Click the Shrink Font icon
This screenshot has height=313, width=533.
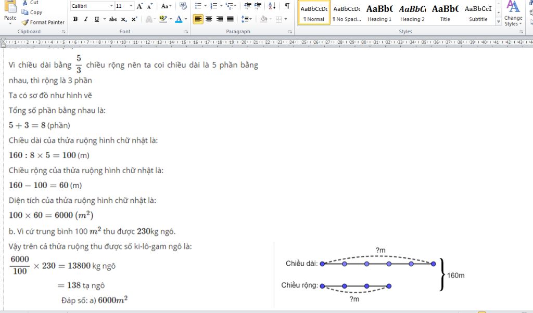(150, 6)
